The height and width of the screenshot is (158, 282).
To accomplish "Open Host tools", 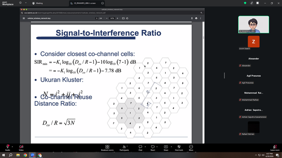I will 179,148.
